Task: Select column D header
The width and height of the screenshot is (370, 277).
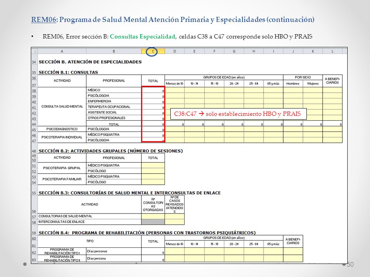Action: tap(175, 51)
